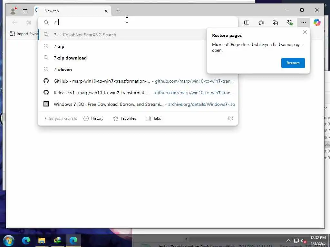Launch Edge from taskbar first icon
This screenshot has width=330, height=247.
point(26,240)
